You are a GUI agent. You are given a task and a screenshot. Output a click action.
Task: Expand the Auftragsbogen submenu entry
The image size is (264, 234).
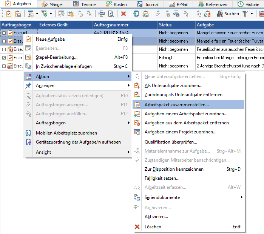pyautogui.click(x=78, y=123)
